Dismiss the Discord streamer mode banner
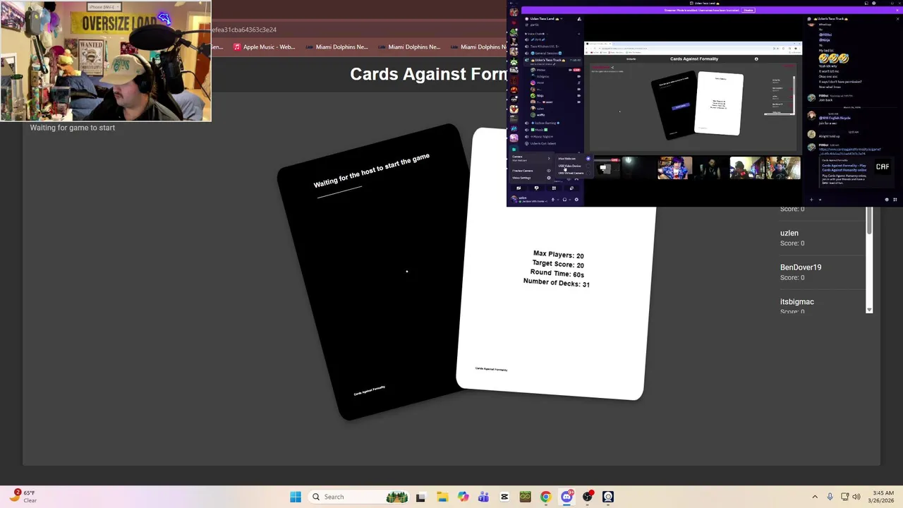 point(897,10)
